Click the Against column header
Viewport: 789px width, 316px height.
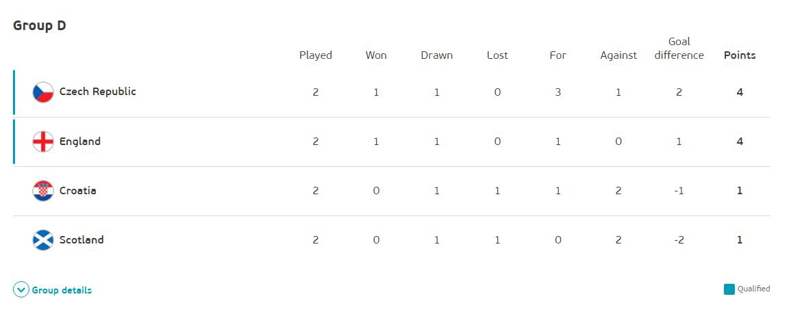click(x=618, y=55)
